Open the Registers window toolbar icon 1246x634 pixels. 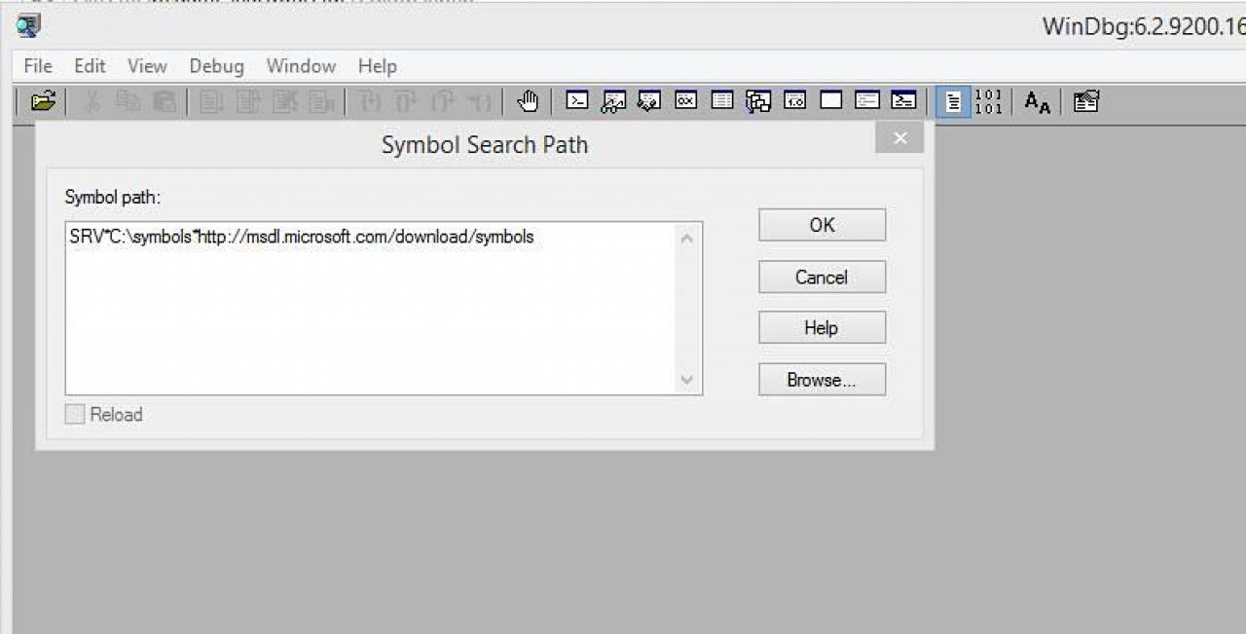click(686, 100)
